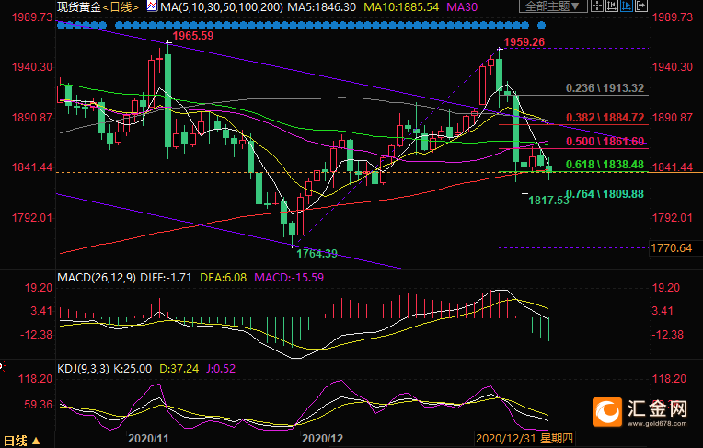Click the 1965.59 high price label

coord(193,36)
